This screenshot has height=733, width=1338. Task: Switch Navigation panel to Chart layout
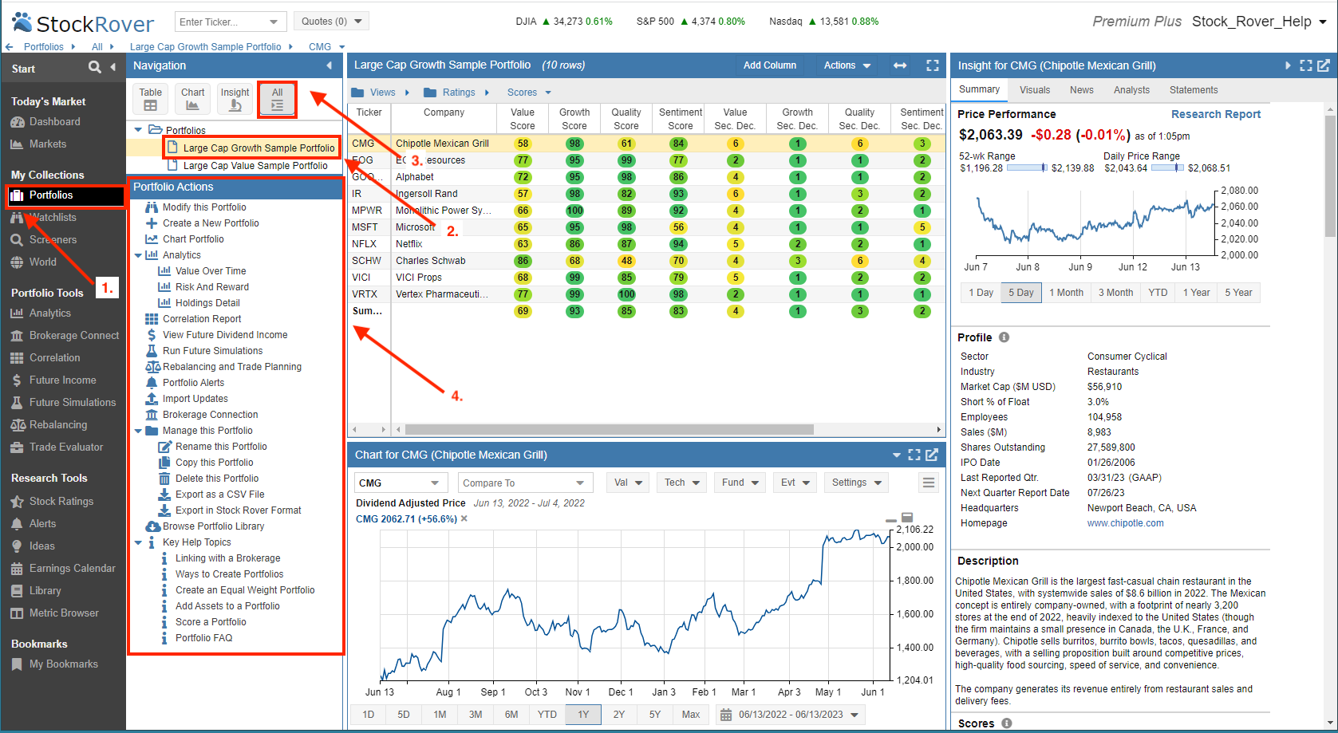pyautogui.click(x=192, y=99)
